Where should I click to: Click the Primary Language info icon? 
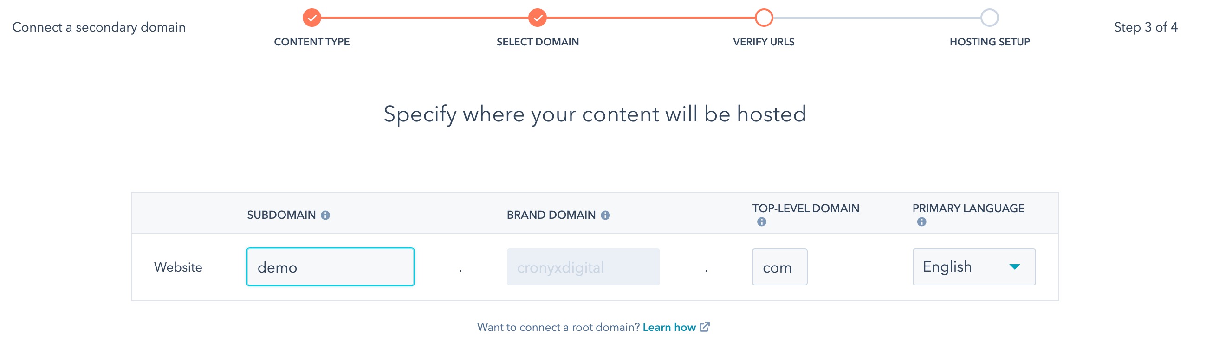coord(921,222)
